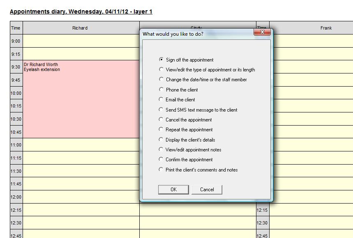353x238 pixels.
Task: Choose the 'Repeat the appointment' option
Action: pyautogui.click(x=161, y=129)
